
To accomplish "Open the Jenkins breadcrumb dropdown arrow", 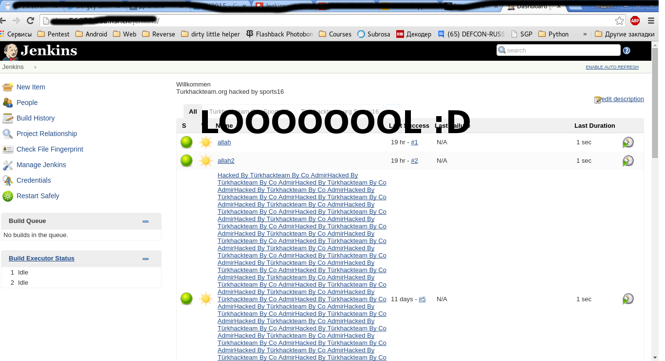I will (35, 67).
